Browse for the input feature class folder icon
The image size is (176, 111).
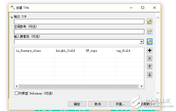coord(150,42)
